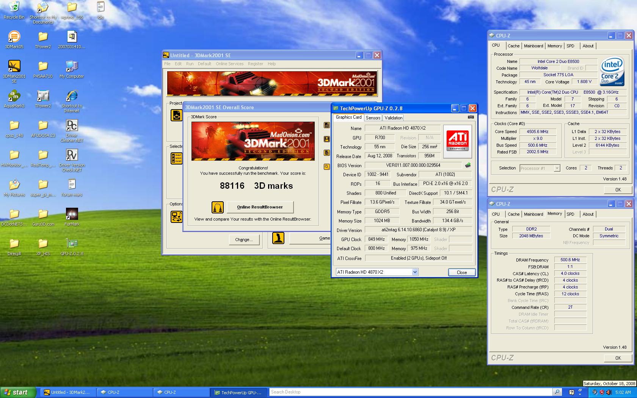Click OK in the lower CPU-Z window

point(618,358)
